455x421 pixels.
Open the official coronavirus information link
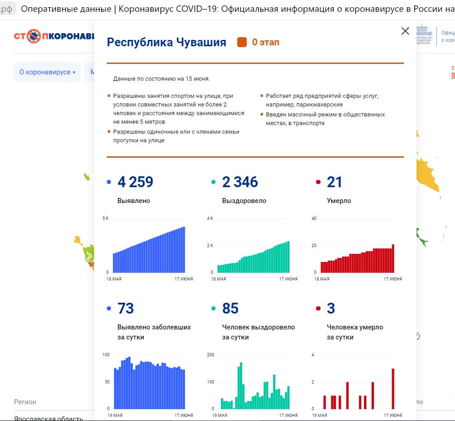447,36
